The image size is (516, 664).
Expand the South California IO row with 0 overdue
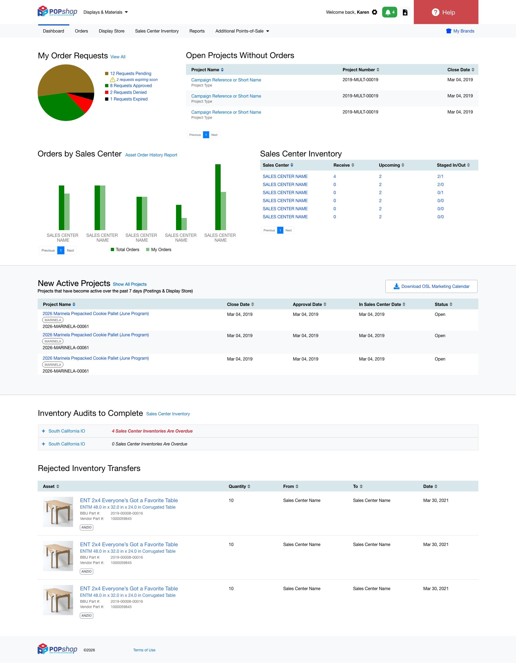[x=44, y=444]
